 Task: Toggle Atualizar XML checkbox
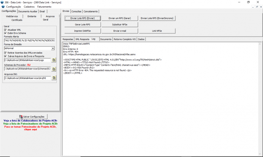click(x=5, y=30)
